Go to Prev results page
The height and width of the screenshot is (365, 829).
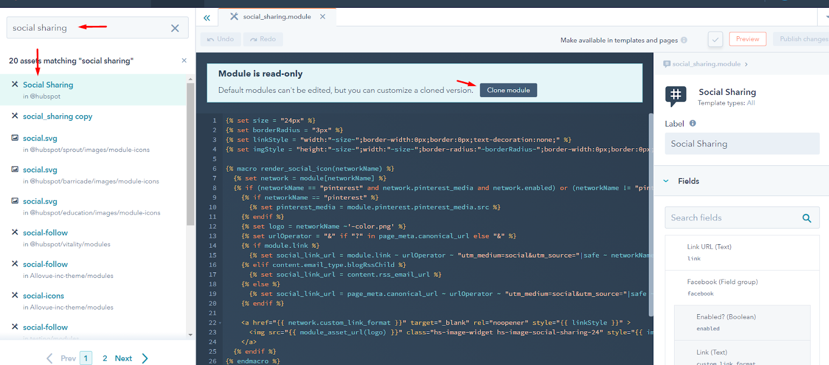pyautogui.click(x=61, y=358)
